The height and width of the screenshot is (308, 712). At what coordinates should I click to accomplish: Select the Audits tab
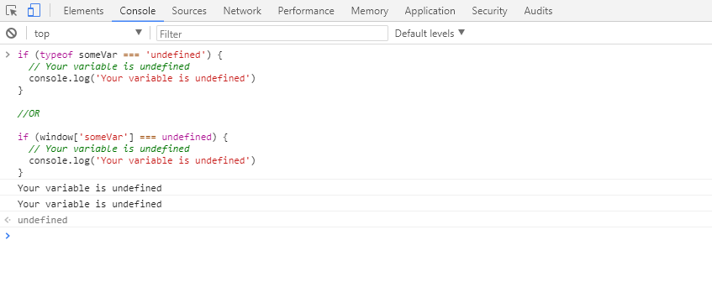tap(538, 10)
